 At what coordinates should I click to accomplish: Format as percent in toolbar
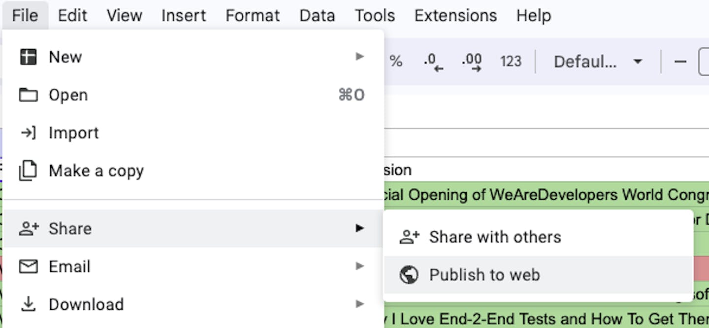[x=396, y=62]
